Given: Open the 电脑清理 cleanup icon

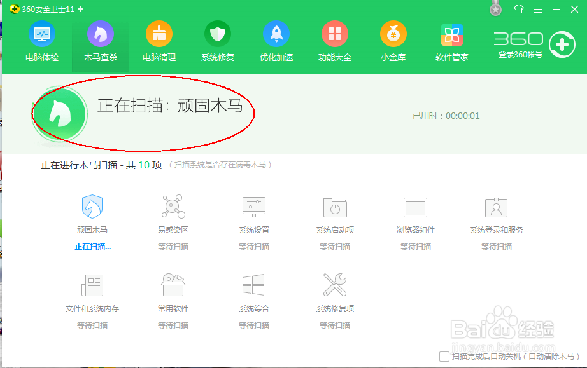Looking at the screenshot, I should 159,34.
